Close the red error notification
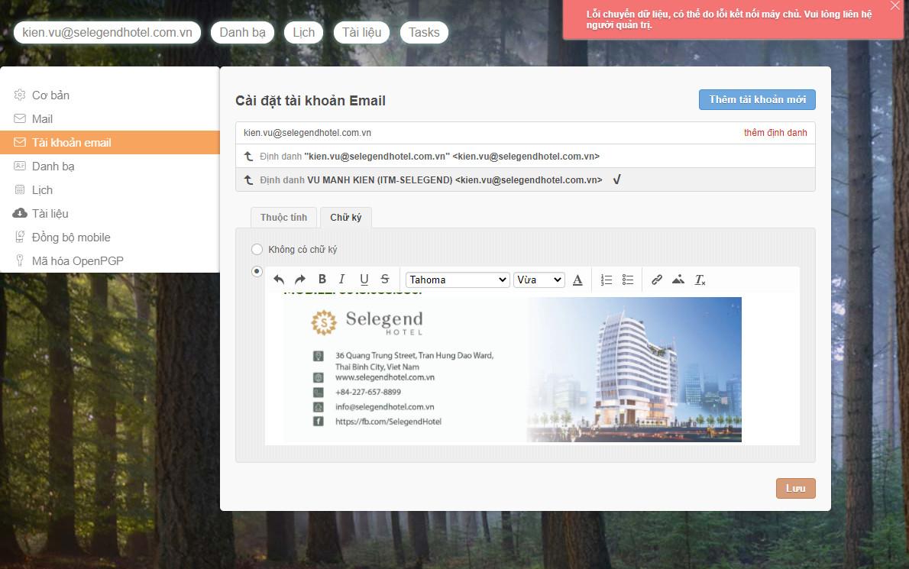 (x=895, y=6)
